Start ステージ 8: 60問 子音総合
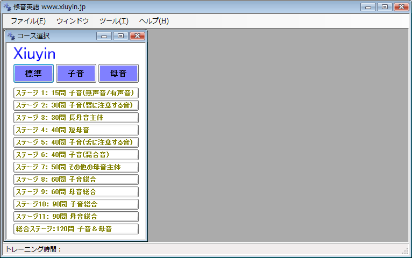The height and width of the screenshot is (258, 412). (76, 180)
